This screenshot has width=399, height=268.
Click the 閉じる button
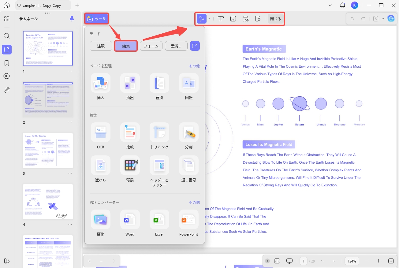coord(275,19)
